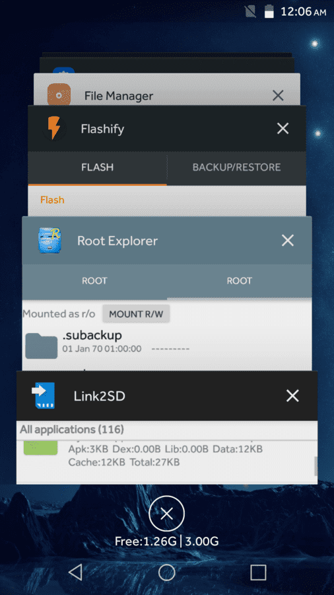The image size is (334, 595).
Task: Select the .subackup folder name
Action: point(92,335)
